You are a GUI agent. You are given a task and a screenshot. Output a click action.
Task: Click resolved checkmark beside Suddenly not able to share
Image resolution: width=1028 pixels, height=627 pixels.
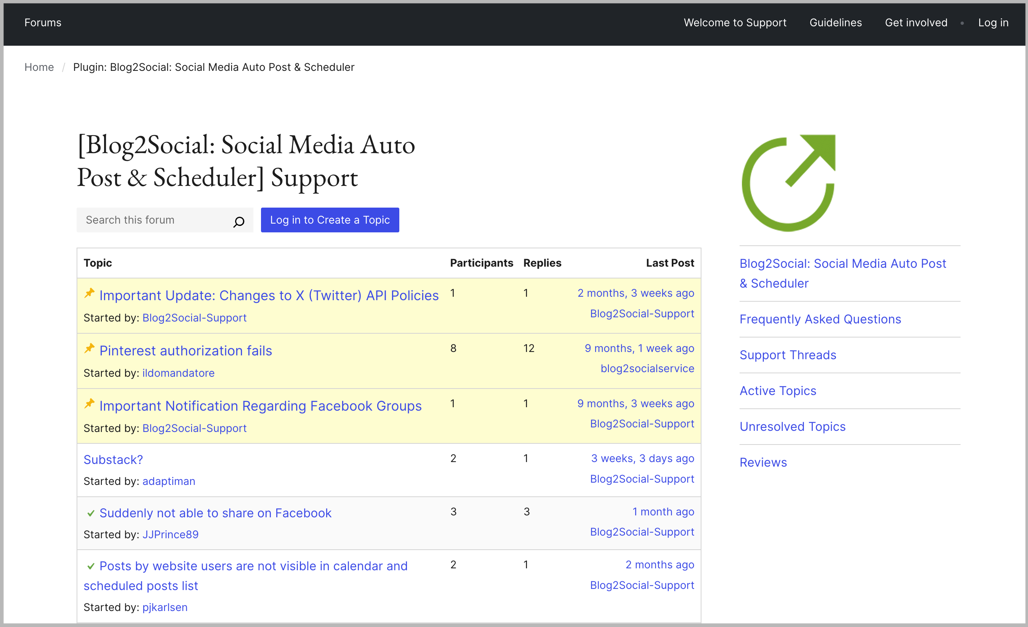click(x=91, y=513)
